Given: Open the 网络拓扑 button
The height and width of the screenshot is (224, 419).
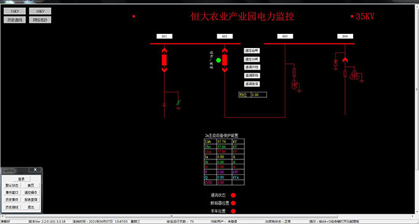Looking at the screenshot, I should pos(40,20).
